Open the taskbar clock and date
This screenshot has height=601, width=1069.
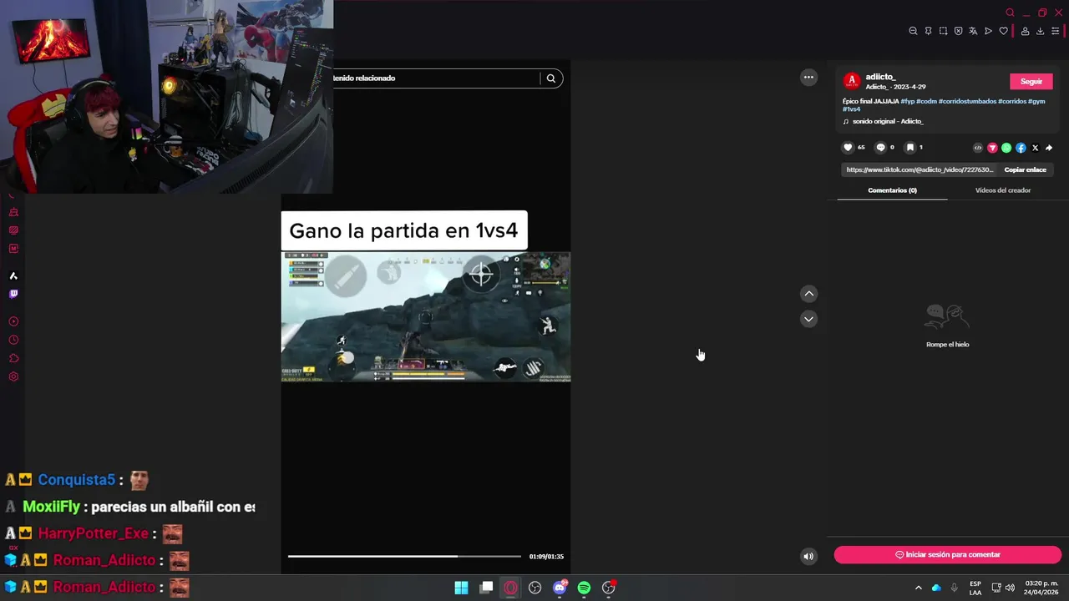1041,588
